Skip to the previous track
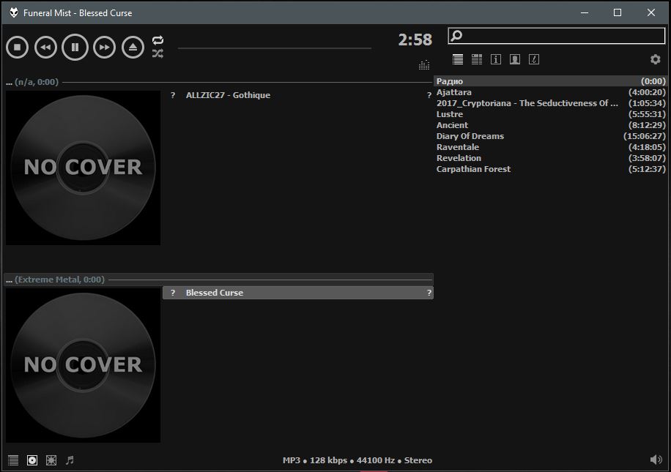The image size is (671, 472). click(45, 48)
